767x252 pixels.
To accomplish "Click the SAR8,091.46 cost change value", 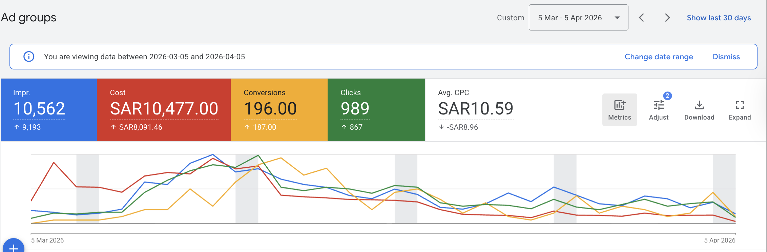I will [141, 127].
